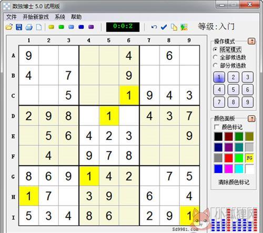Viewport: 263px width, 233px height.
Task: Choose digit 8 on the number pad
Action: [x=233, y=102]
